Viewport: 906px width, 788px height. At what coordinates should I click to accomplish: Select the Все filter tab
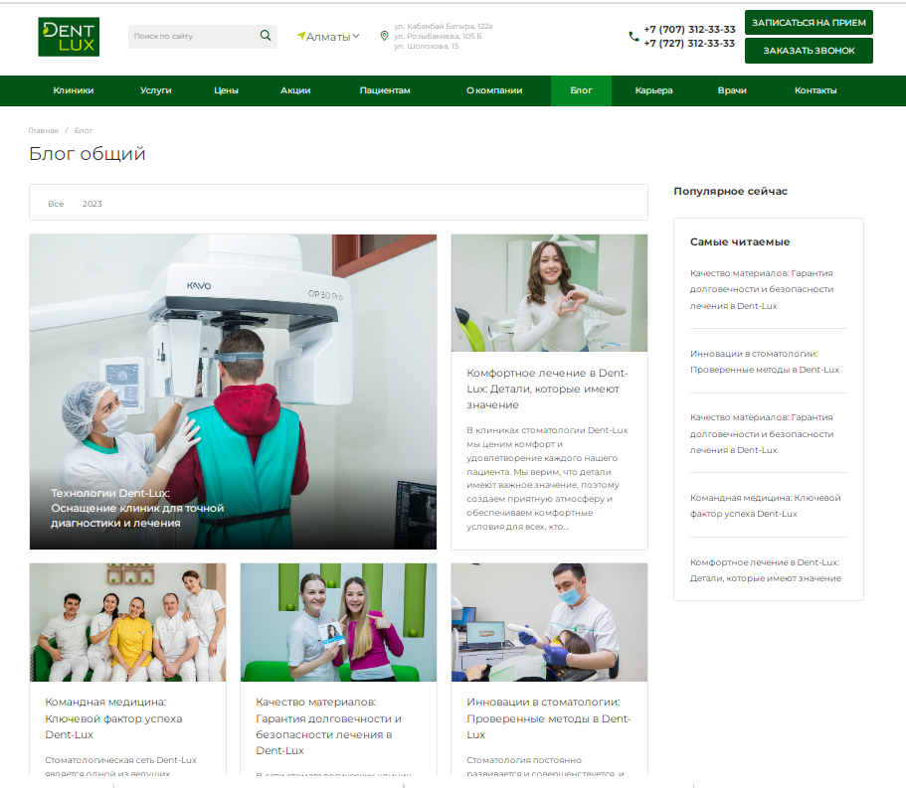point(56,204)
